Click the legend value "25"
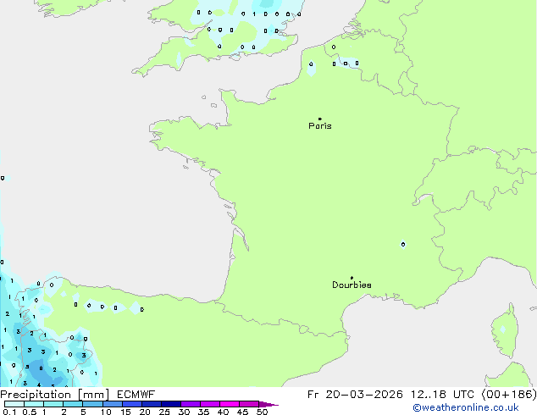Screen dimensions: 537x415 click(x=164, y=412)
